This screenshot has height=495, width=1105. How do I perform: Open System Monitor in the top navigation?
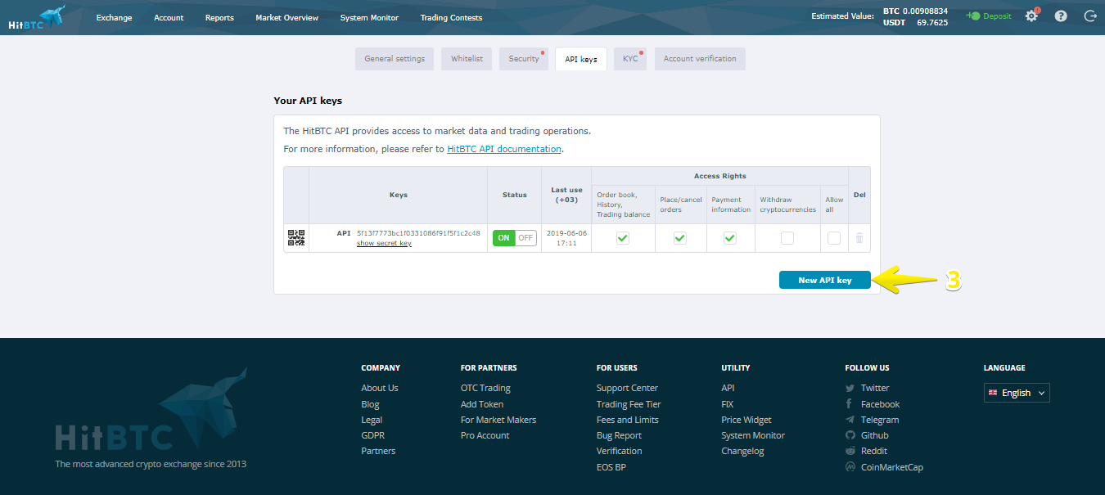point(369,18)
